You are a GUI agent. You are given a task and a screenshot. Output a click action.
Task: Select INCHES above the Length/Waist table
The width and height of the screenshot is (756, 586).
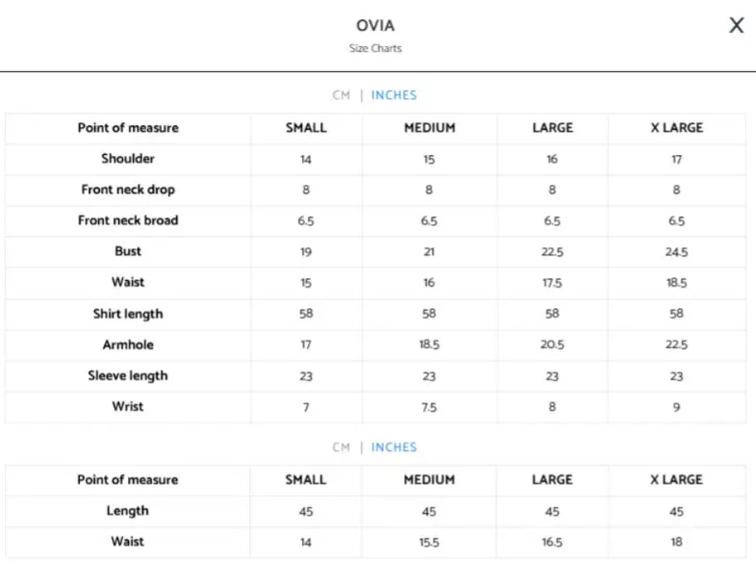tap(393, 447)
